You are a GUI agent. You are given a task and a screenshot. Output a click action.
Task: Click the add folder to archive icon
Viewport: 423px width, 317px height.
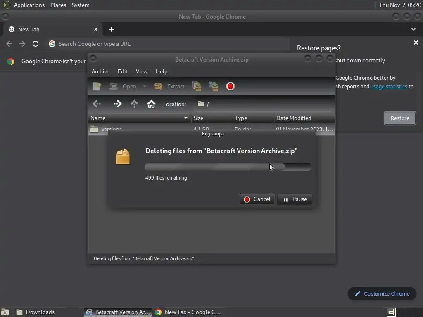point(214,86)
